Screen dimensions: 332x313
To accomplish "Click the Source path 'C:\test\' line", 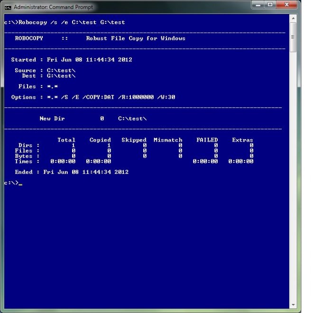I will (45, 70).
